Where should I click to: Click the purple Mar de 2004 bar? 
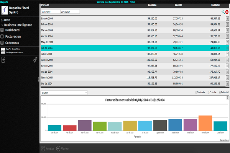coord(85,125)
